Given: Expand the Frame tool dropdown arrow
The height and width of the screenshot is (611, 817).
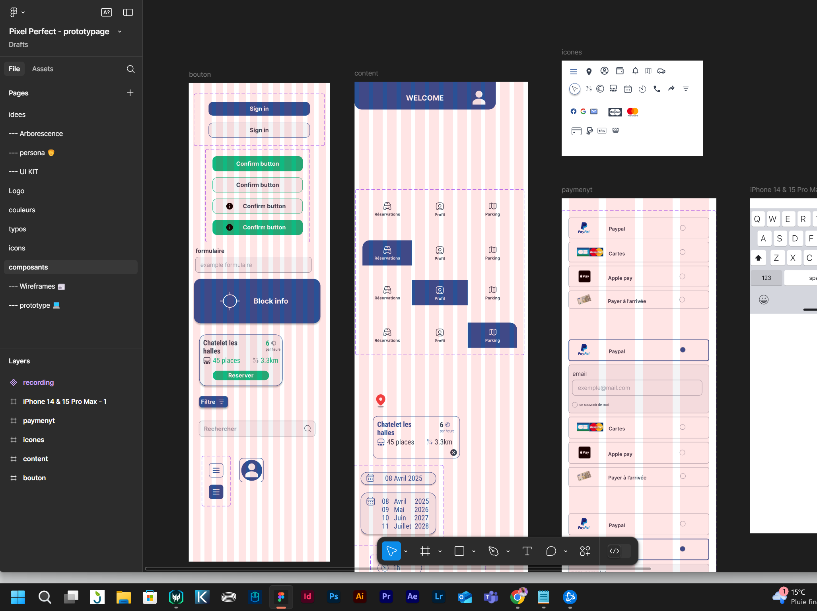Looking at the screenshot, I should (440, 551).
